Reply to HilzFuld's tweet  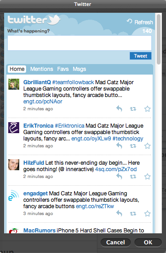119,176
